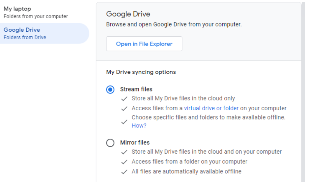Click checkmark beside 'Store all My Drive files in the cloud and on your computer'
309x182 pixels.
[x=124, y=152]
